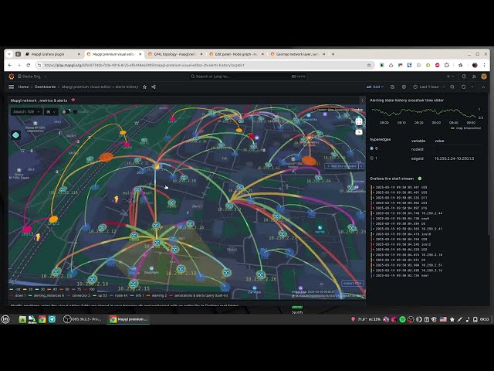
Task: Open a new browser tab
Action: 333,54
